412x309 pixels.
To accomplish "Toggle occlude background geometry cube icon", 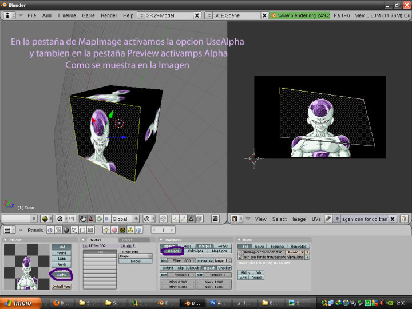I will tap(200, 219).
